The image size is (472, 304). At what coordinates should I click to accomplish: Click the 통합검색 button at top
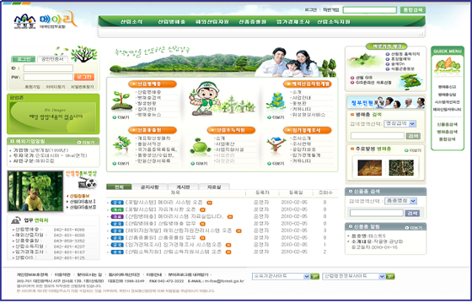pos(413,10)
